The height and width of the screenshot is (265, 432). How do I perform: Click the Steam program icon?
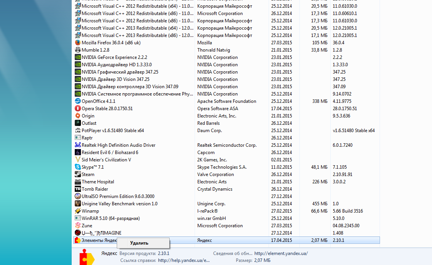click(78, 174)
